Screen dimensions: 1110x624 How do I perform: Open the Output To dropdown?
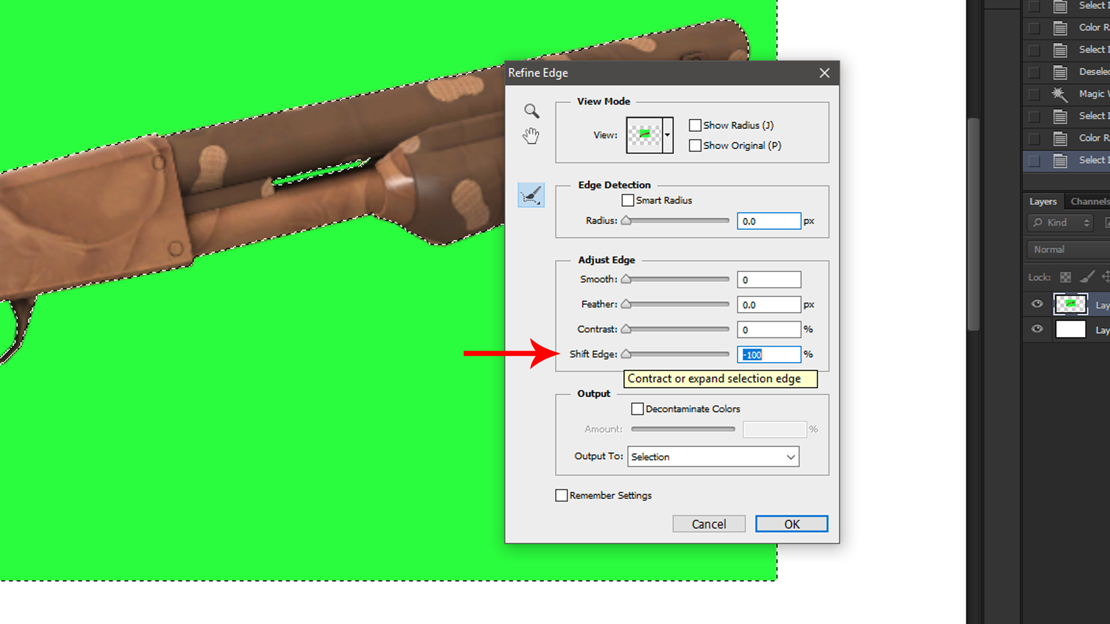(x=713, y=456)
